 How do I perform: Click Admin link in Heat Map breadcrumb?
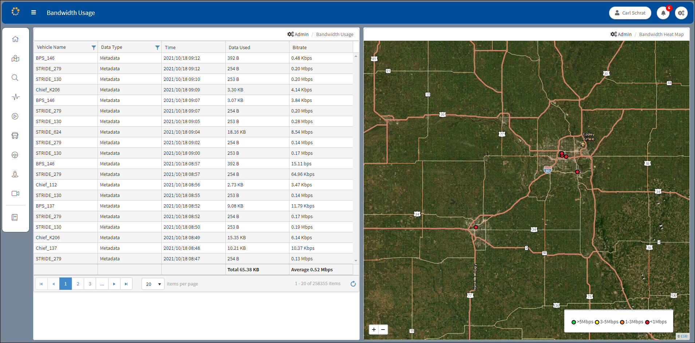tap(621, 34)
